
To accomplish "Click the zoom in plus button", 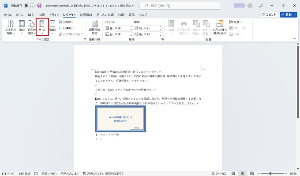I will [x=286, y=173].
